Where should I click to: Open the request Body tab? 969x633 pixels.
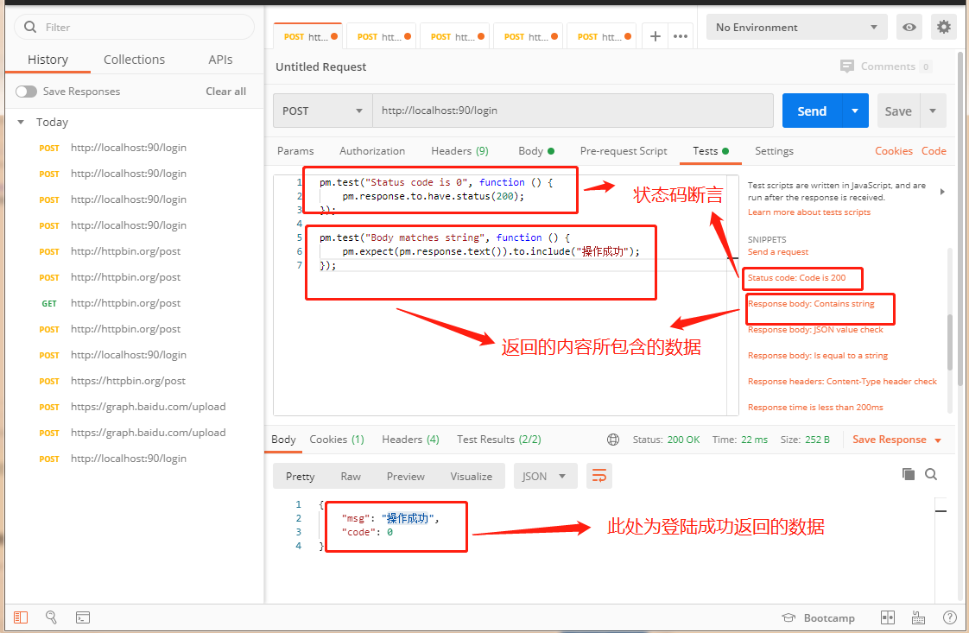pyautogui.click(x=535, y=151)
